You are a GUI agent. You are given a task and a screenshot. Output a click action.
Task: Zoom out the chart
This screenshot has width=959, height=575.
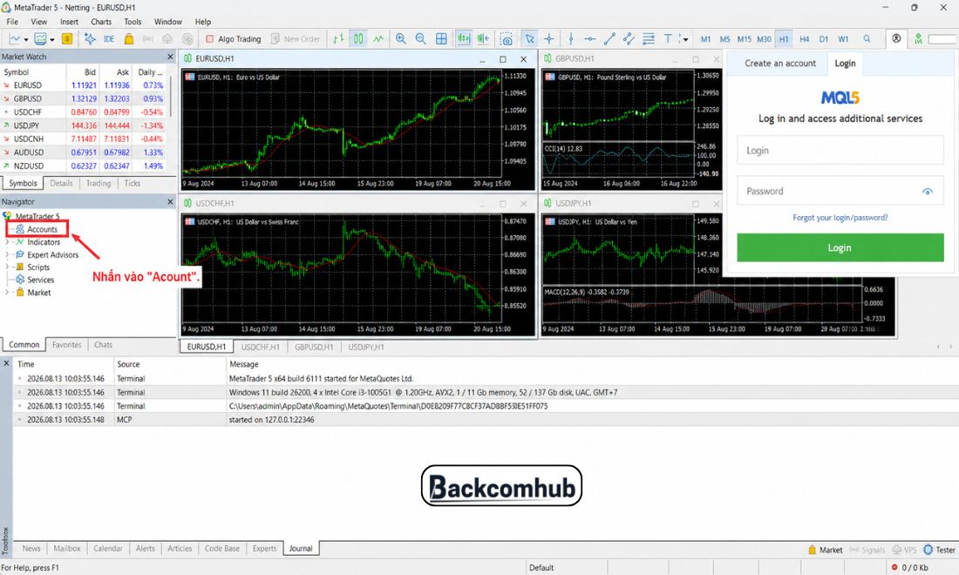(421, 39)
